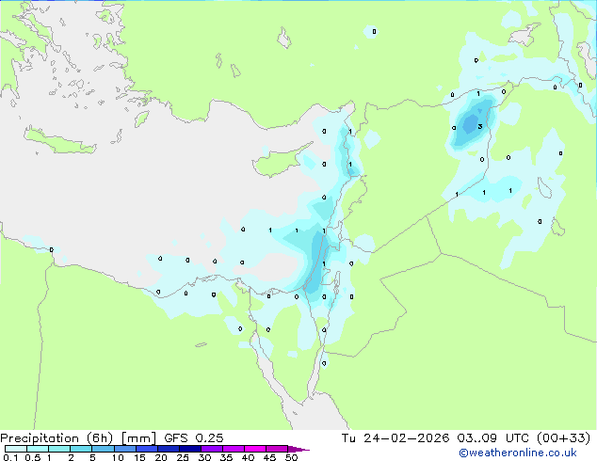Select the 0.5–1 mm legend swatch
597x461 pixels.
[x=38, y=449]
